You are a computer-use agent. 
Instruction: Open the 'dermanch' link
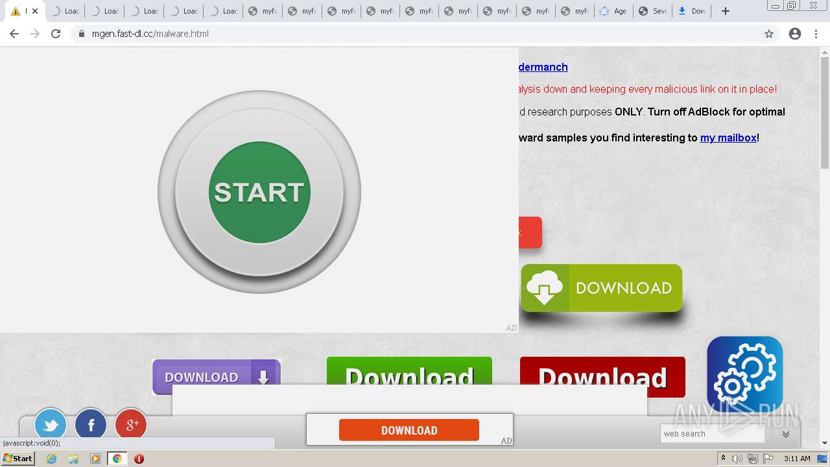543,67
